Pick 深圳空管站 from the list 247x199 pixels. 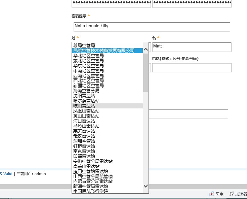pos(107,141)
